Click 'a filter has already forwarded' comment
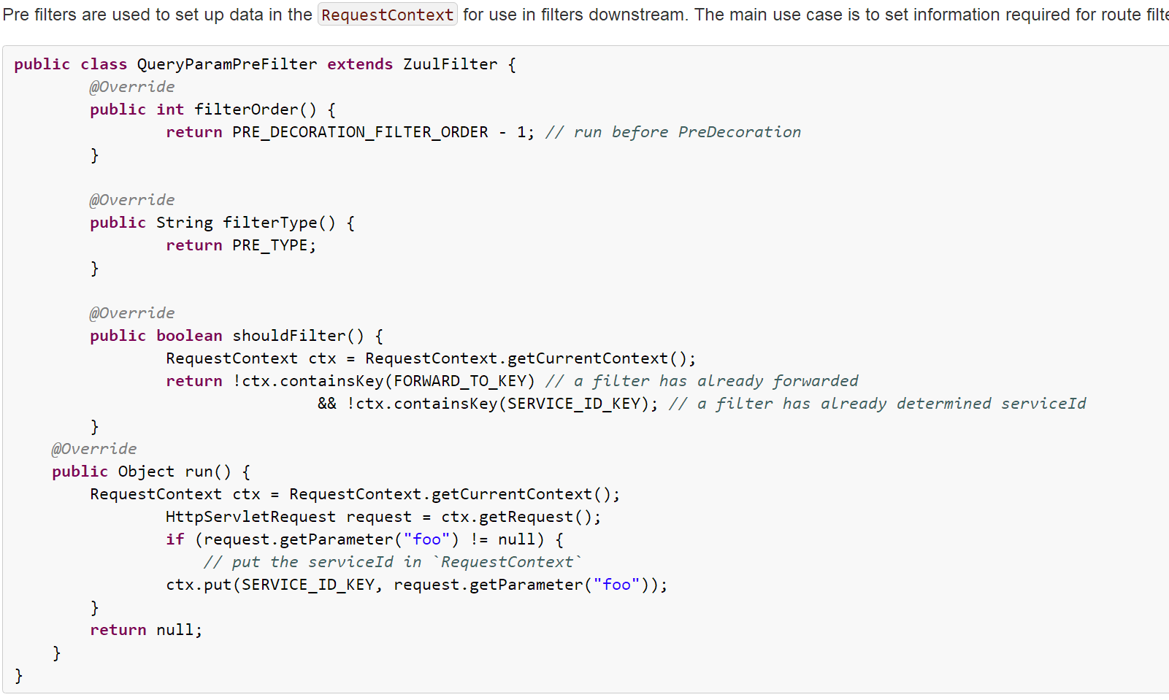Image resolution: width=1169 pixels, height=700 pixels. [702, 381]
